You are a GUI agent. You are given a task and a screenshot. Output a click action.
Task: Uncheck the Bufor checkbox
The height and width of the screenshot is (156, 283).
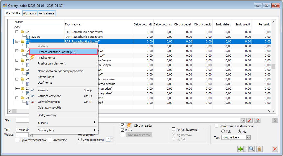tap(123, 130)
